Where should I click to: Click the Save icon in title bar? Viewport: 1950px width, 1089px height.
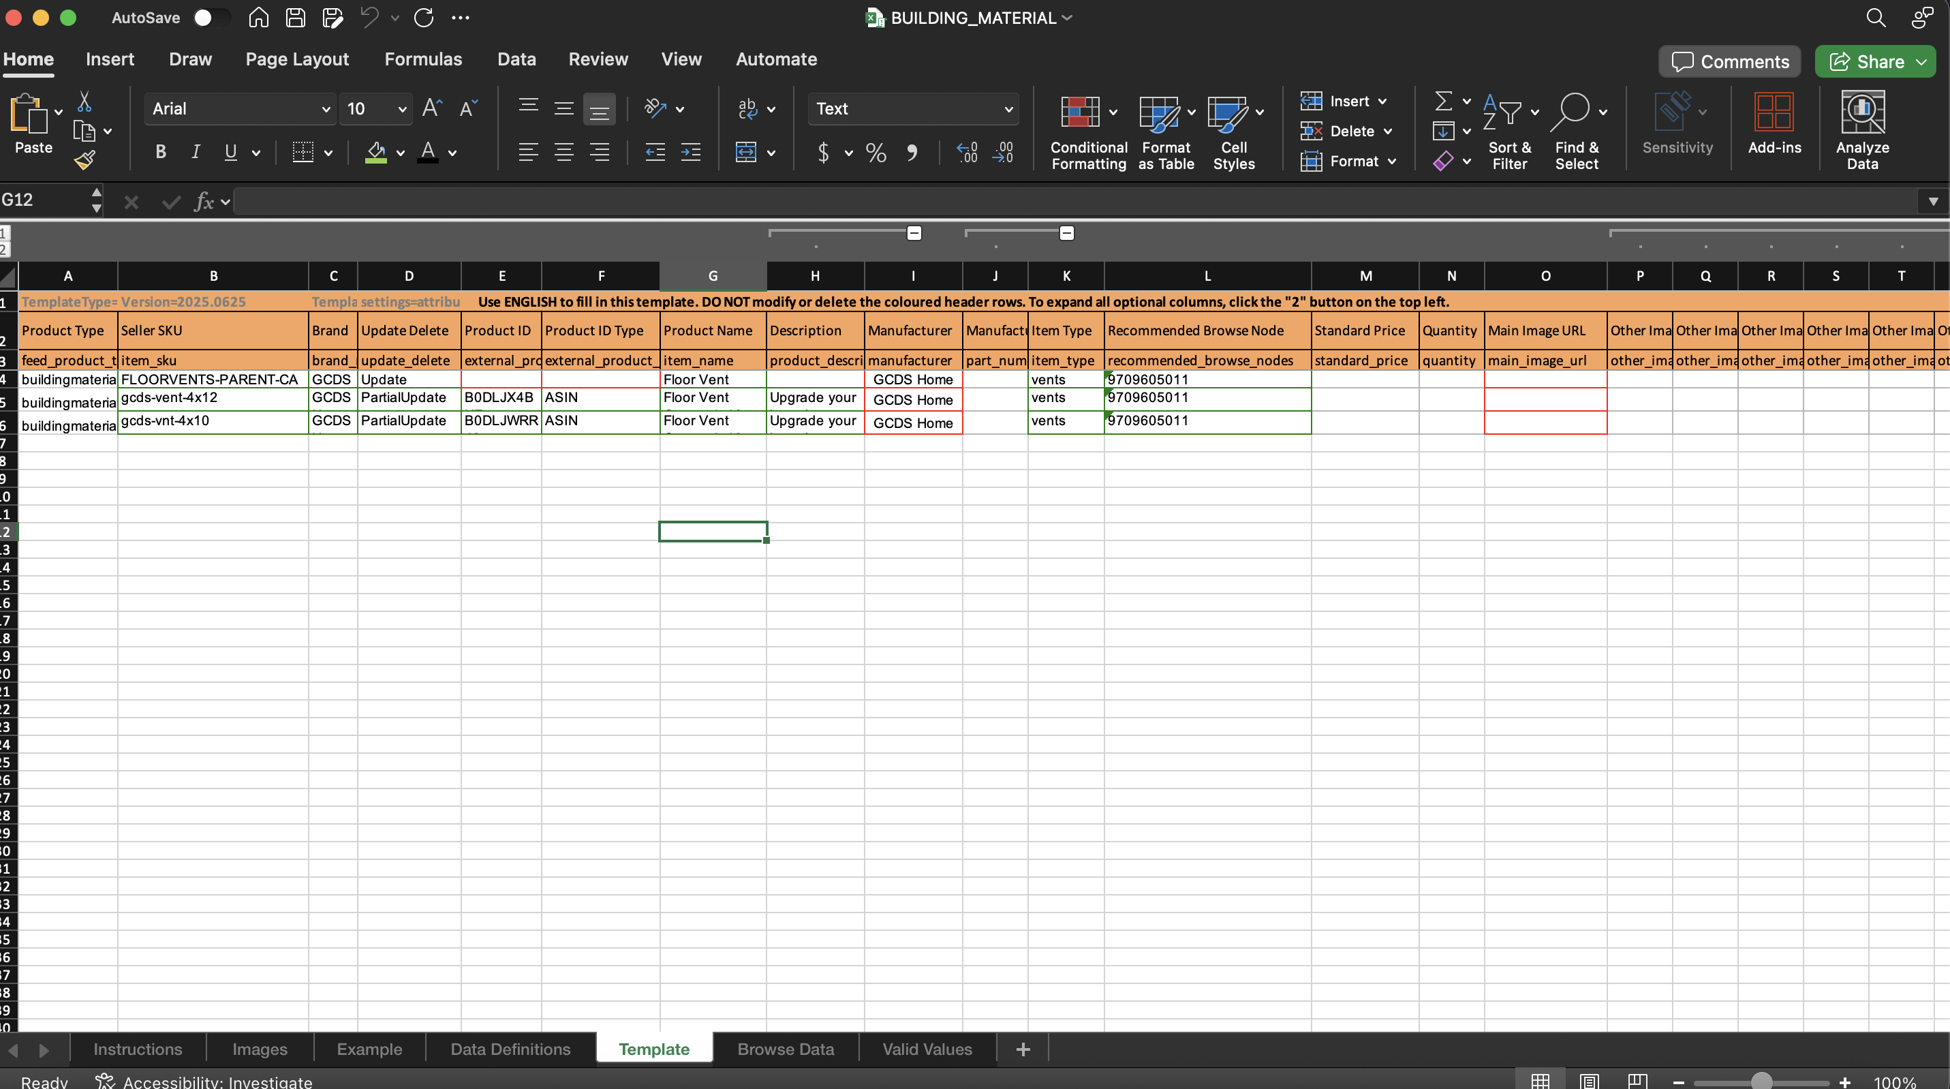click(x=295, y=18)
